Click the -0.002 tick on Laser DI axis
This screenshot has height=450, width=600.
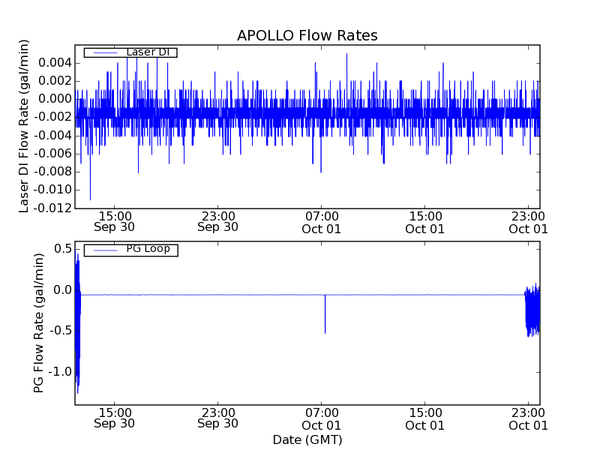[52, 117]
